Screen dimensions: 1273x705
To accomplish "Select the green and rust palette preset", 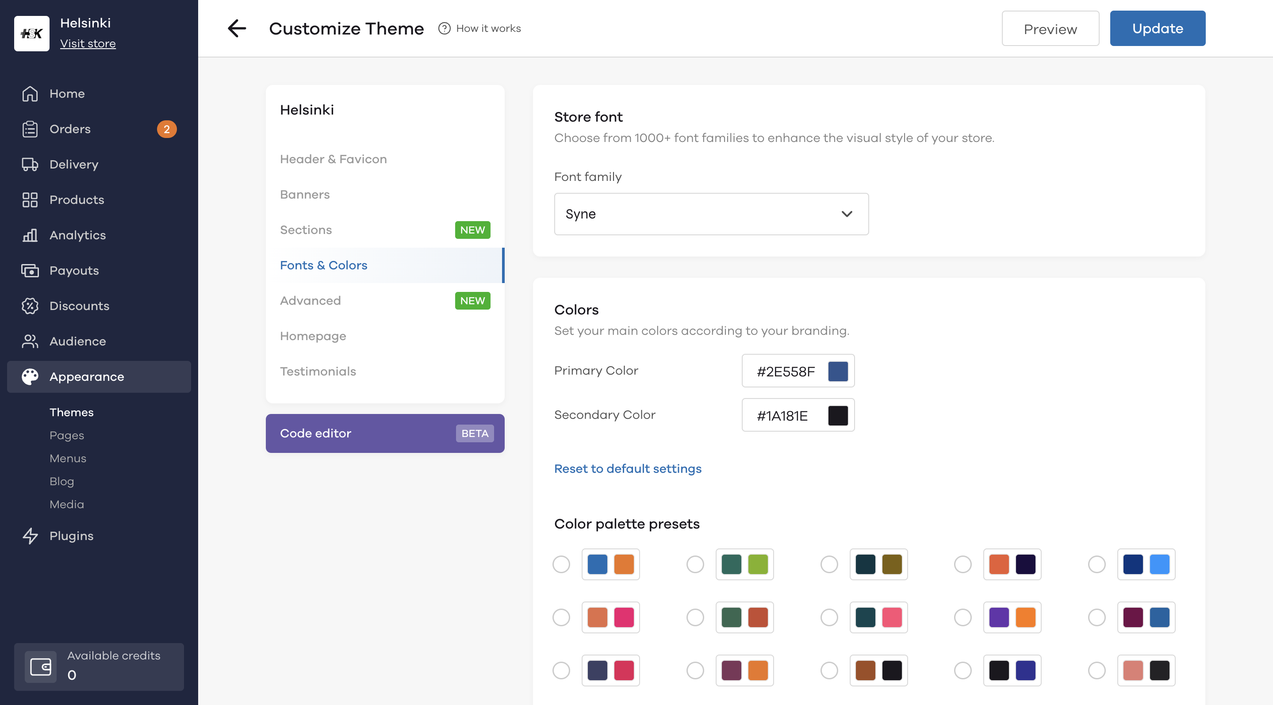I will (695, 617).
